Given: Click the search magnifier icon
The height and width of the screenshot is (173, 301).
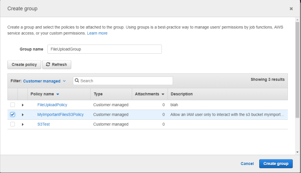Looking at the screenshot, I should [x=77, y=81].
